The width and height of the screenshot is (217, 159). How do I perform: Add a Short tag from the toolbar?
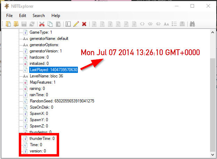pyautogui.click(x=102, y=24)
